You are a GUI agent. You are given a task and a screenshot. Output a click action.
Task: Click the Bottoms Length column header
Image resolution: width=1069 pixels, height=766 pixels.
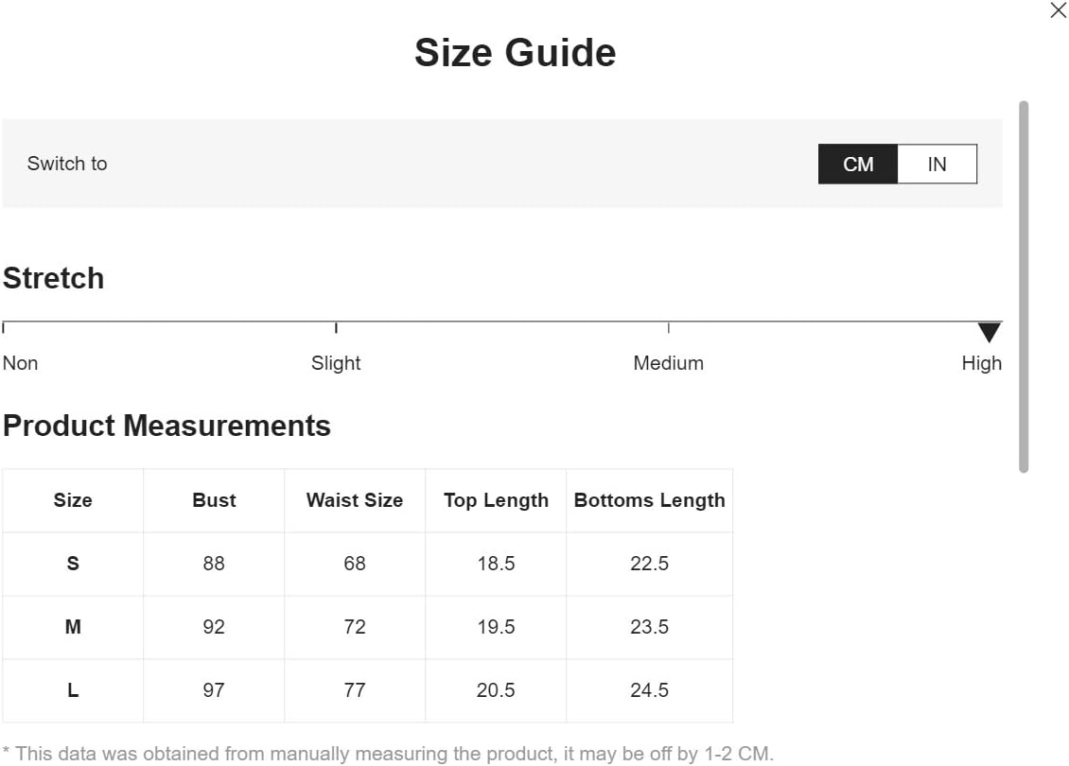[649, 500]
